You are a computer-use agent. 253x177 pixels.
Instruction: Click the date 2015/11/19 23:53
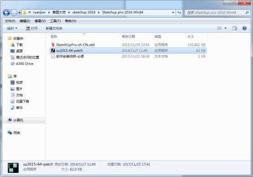click(136, 45)
